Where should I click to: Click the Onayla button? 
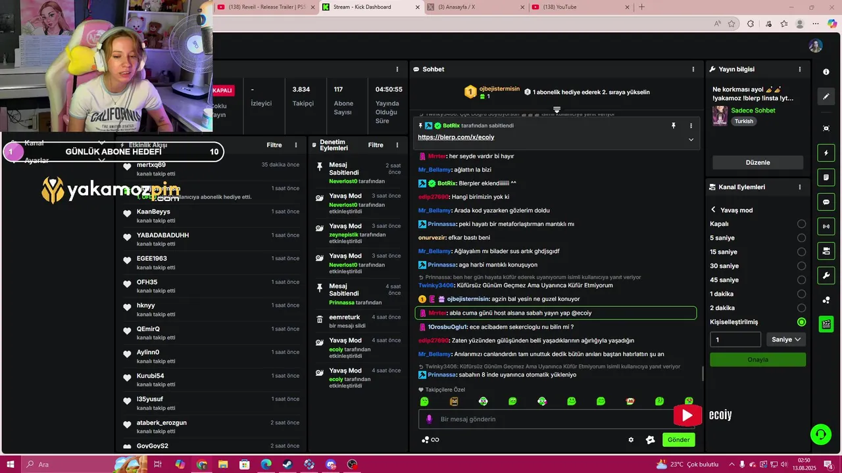click(x=758, y=359)
